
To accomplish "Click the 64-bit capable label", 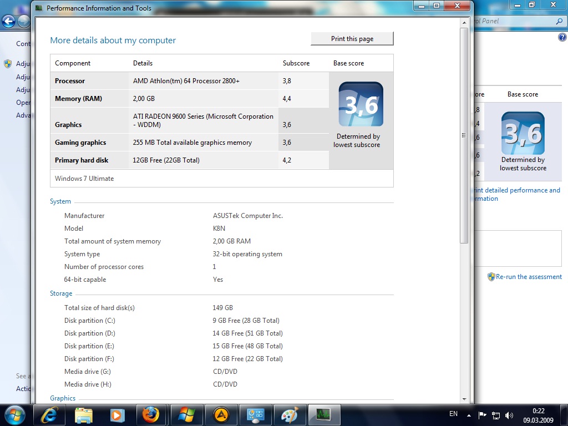I will (85, 280).
